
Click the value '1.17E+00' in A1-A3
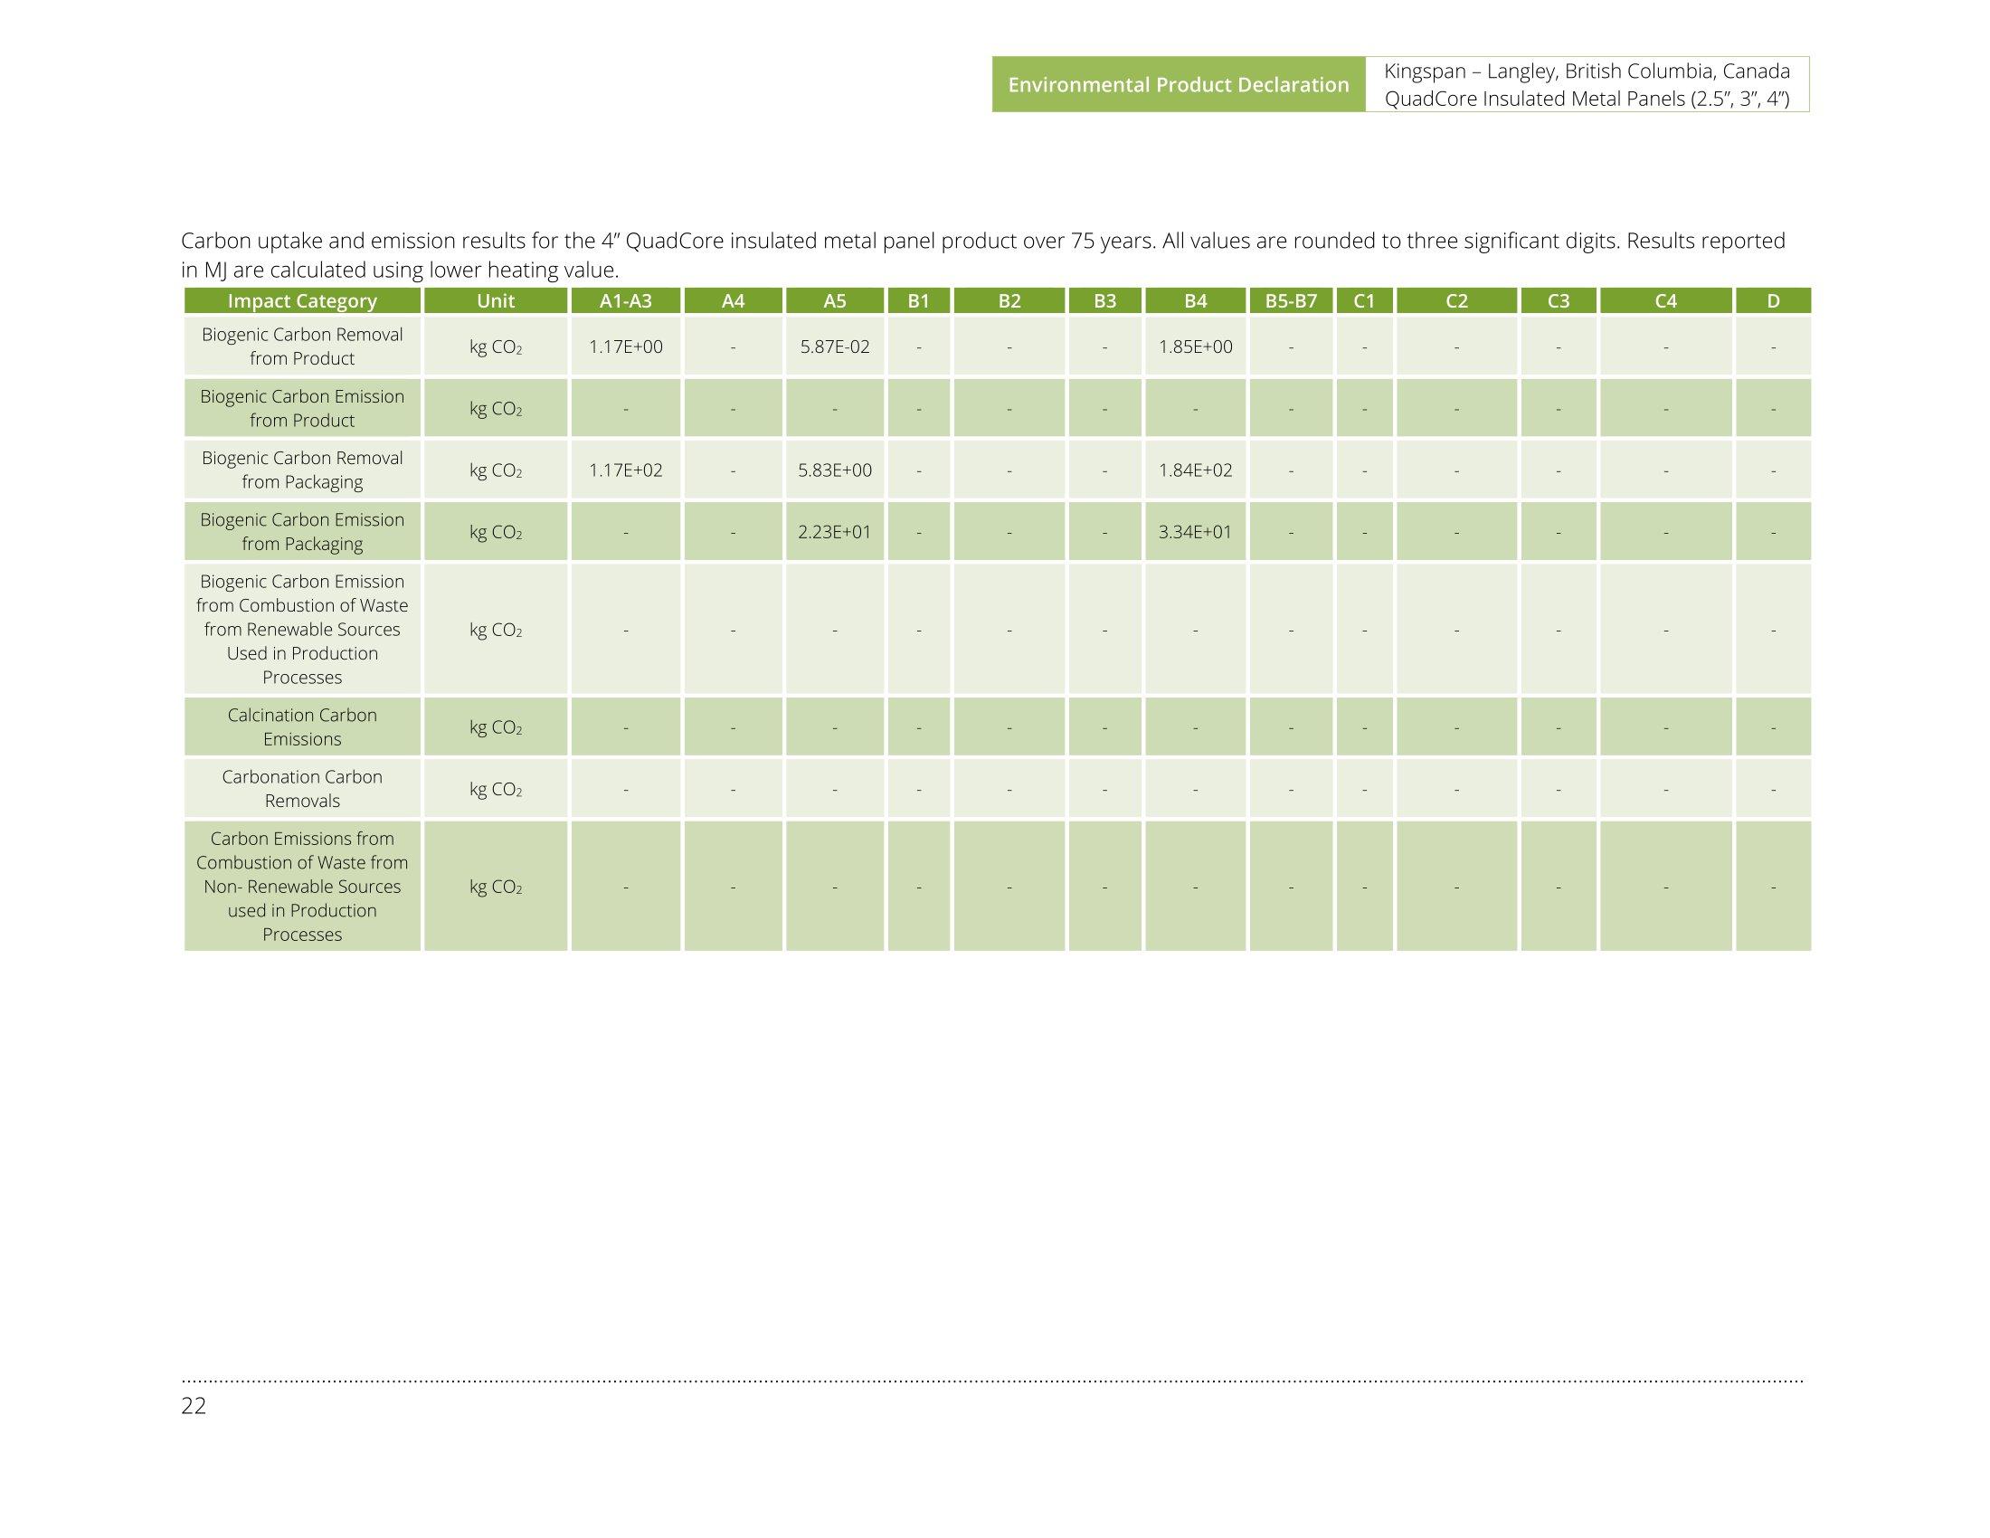(626, 347)
